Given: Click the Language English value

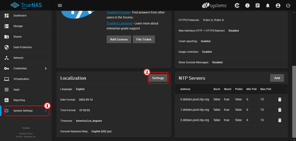Looking at the screenshot, I should click(80, 89).
